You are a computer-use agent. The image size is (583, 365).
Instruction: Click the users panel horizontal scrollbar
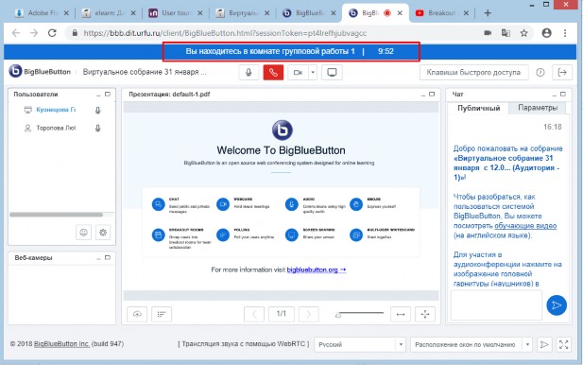(x=56, y=215)
